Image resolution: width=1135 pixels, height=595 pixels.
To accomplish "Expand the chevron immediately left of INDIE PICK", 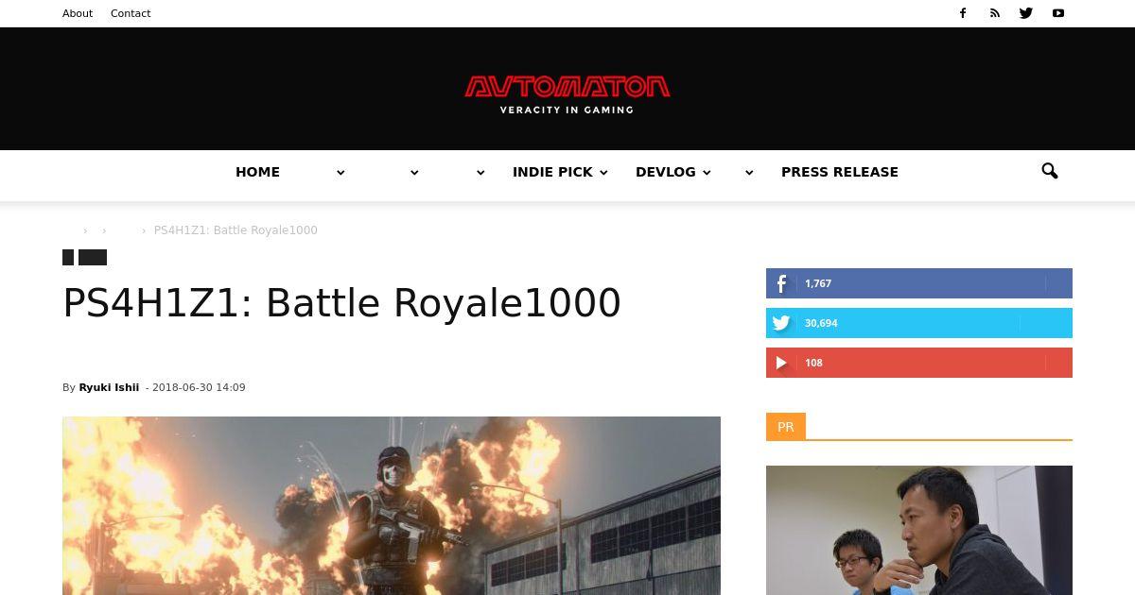I will 480,173.
